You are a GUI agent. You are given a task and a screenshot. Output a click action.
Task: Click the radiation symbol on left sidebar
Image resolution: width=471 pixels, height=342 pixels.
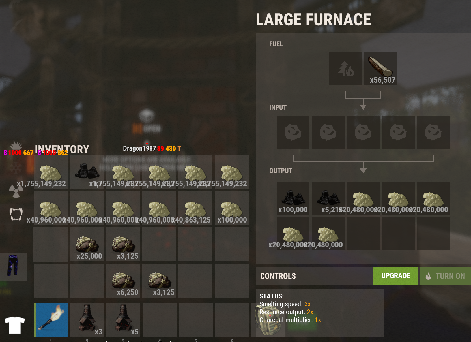(16, 191)
